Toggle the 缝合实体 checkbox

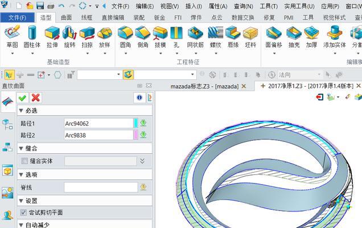pos(24,161)
